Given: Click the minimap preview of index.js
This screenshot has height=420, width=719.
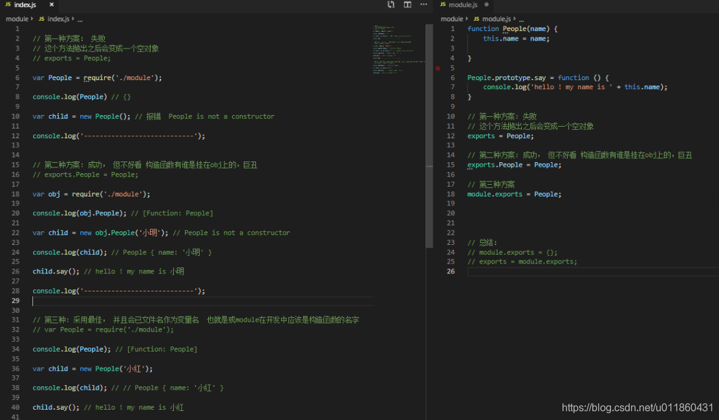Looking at the screenshot, I should pyautogui.click(x=398, y=50).
